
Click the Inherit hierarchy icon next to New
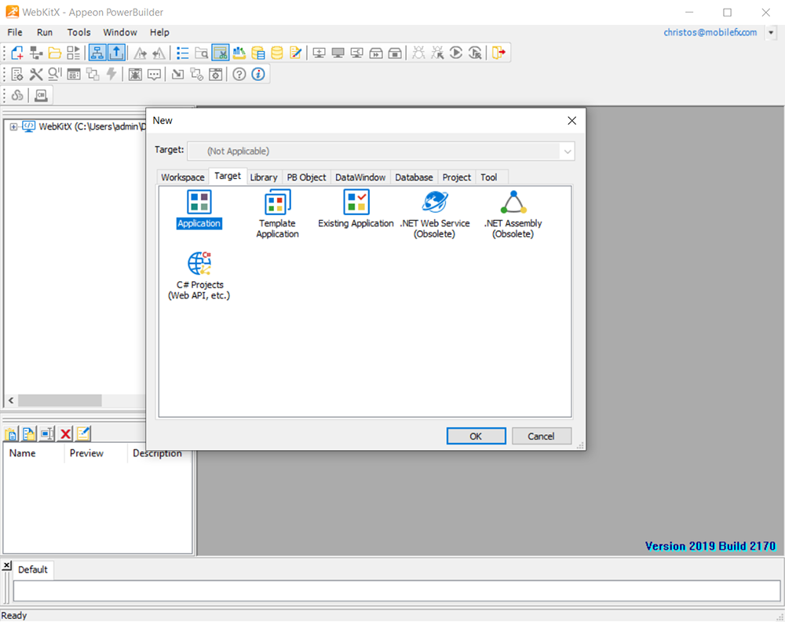(36, 53)
